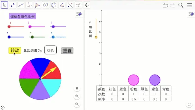195x110 pixels.
Task: Click the 0.5 frequency under 紫色
Action: [155, 99]
